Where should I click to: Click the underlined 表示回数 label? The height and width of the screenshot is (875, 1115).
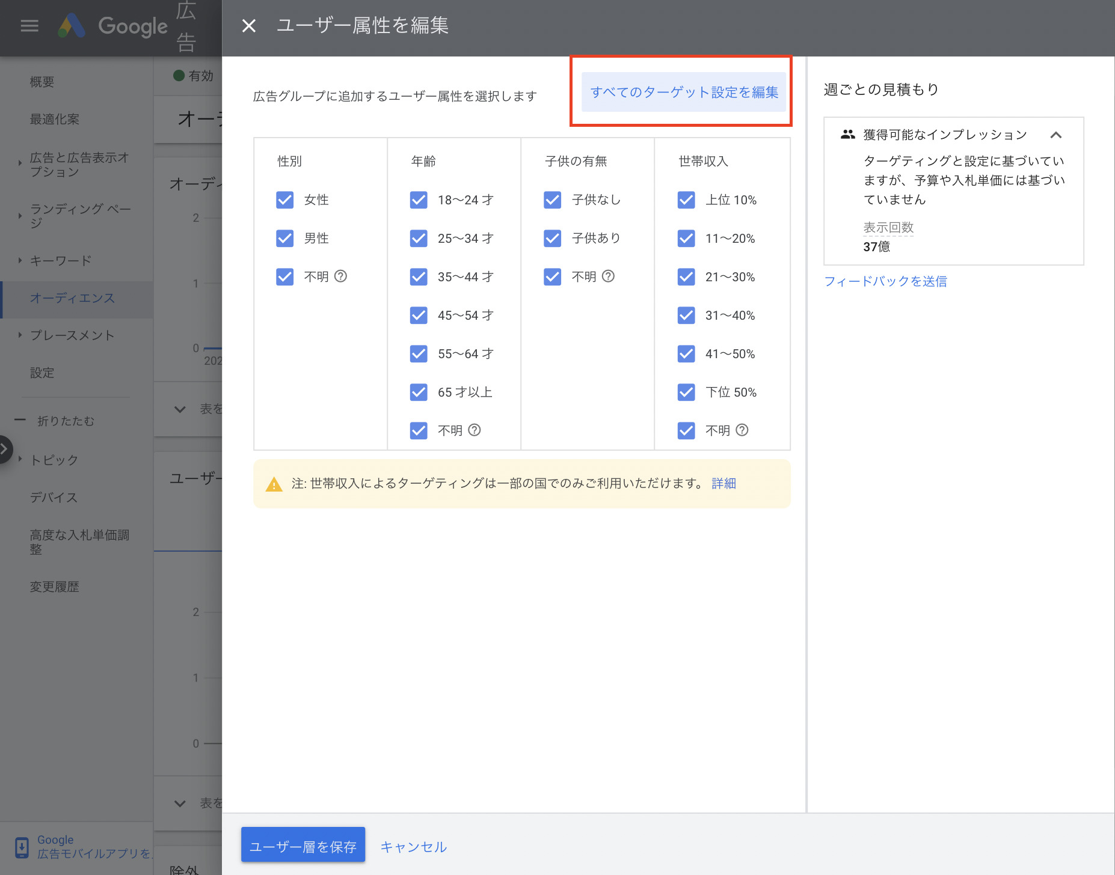click(x=888, y=227)
